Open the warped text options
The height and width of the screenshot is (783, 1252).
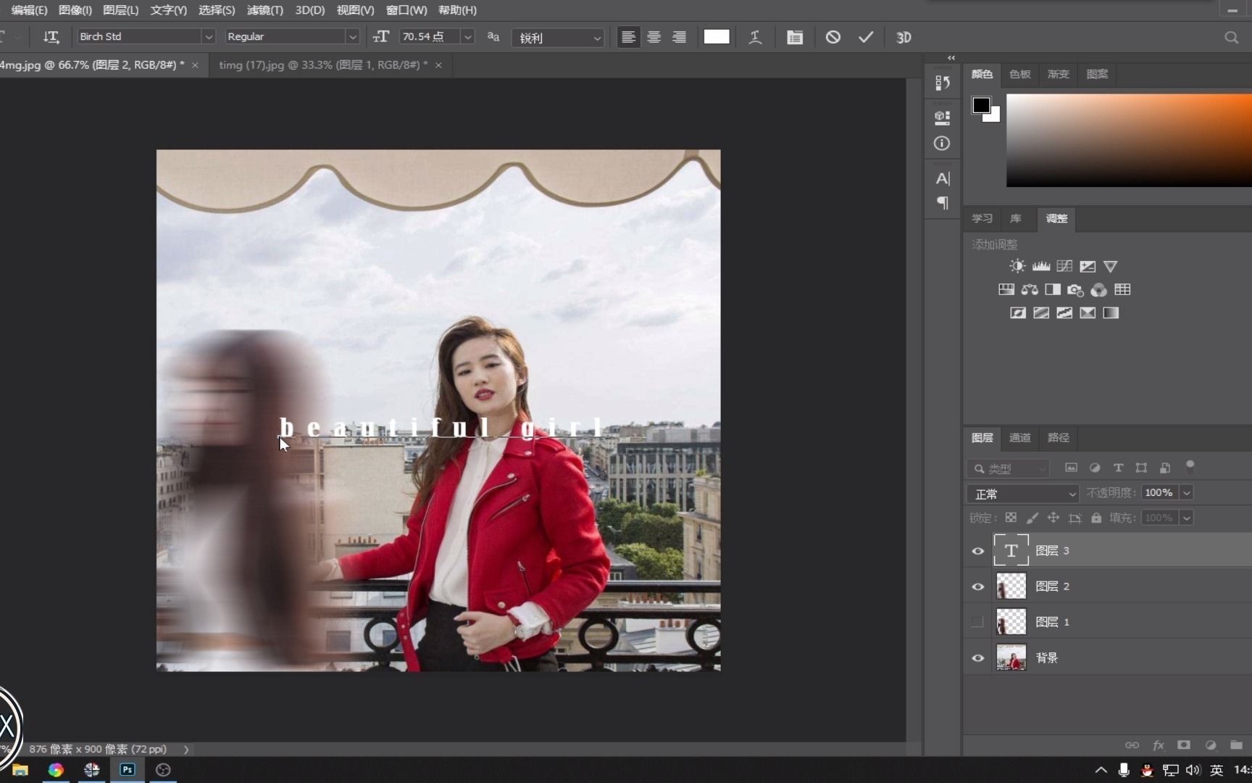coord(755,37)
